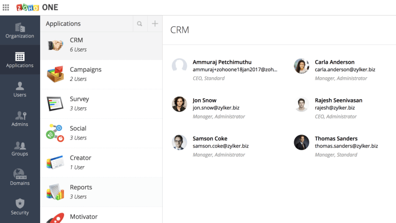Image resolution: width=396 pixels, height=223 pixels.
Task: Select the Social application row
Action: pyautogui.click(x=101, y=133)
